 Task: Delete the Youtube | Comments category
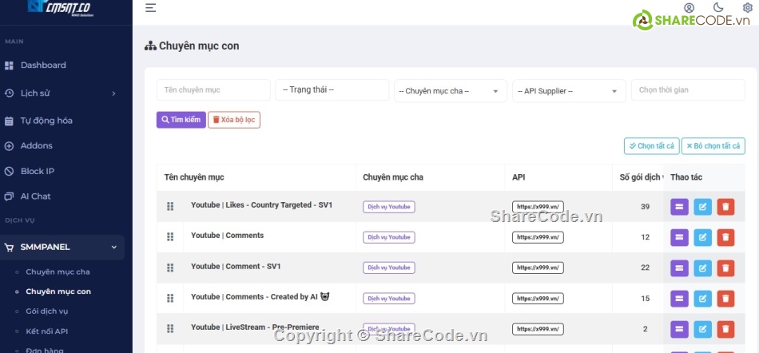[x=725, y=237]
